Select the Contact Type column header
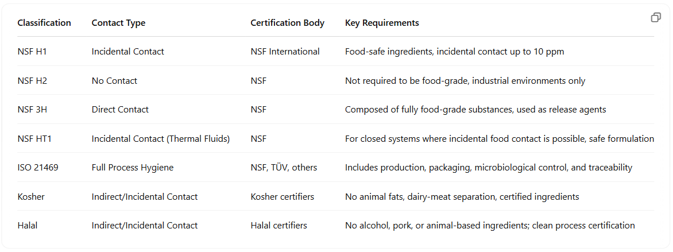The image size is (673, 252). point(118,23)
